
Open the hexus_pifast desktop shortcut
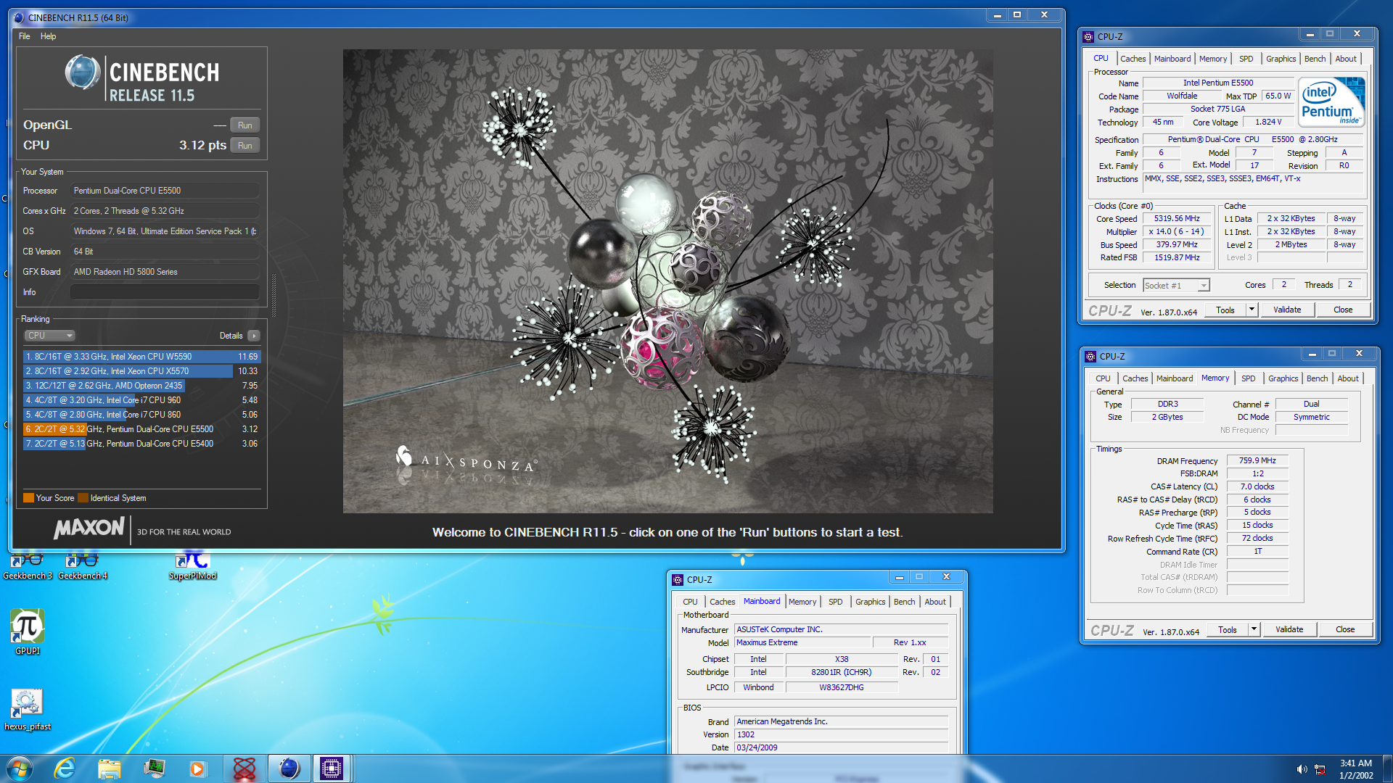28,709
